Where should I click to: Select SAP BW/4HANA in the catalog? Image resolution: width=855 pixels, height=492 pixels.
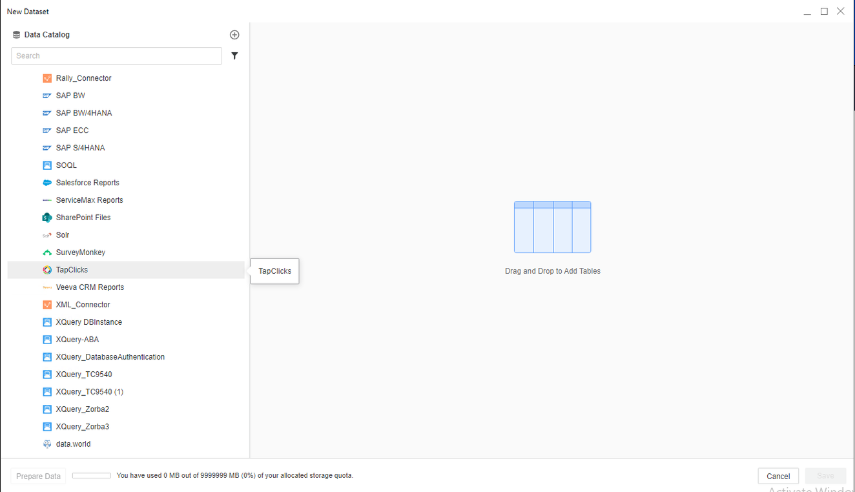point(83,113)
